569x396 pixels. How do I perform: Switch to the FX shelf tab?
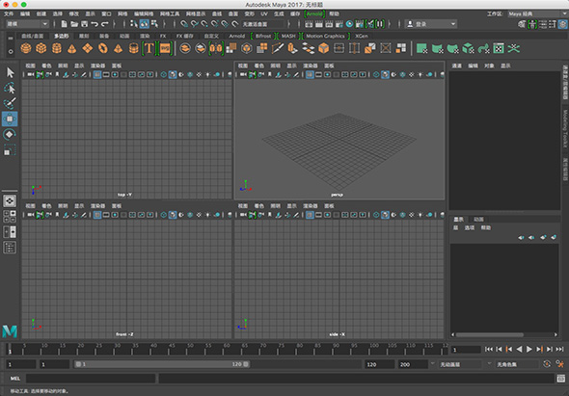click(163, 36)
